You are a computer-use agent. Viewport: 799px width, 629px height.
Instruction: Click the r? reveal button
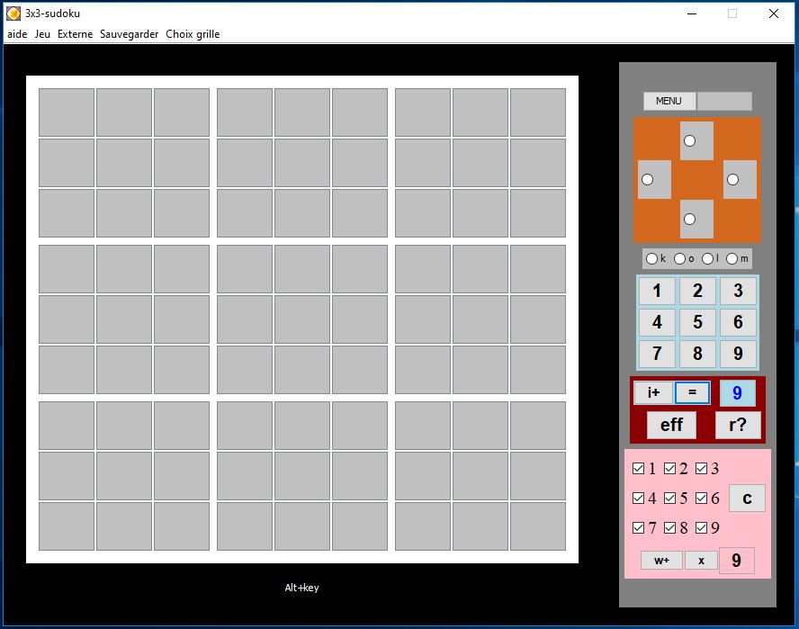tap(738, 425)
